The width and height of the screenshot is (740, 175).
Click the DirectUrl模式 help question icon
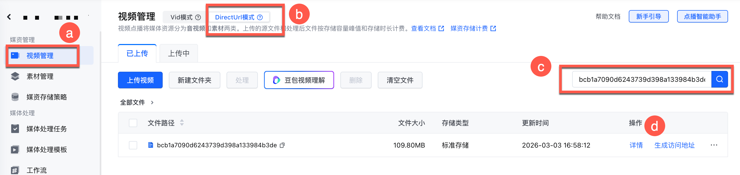click(260, 17)
